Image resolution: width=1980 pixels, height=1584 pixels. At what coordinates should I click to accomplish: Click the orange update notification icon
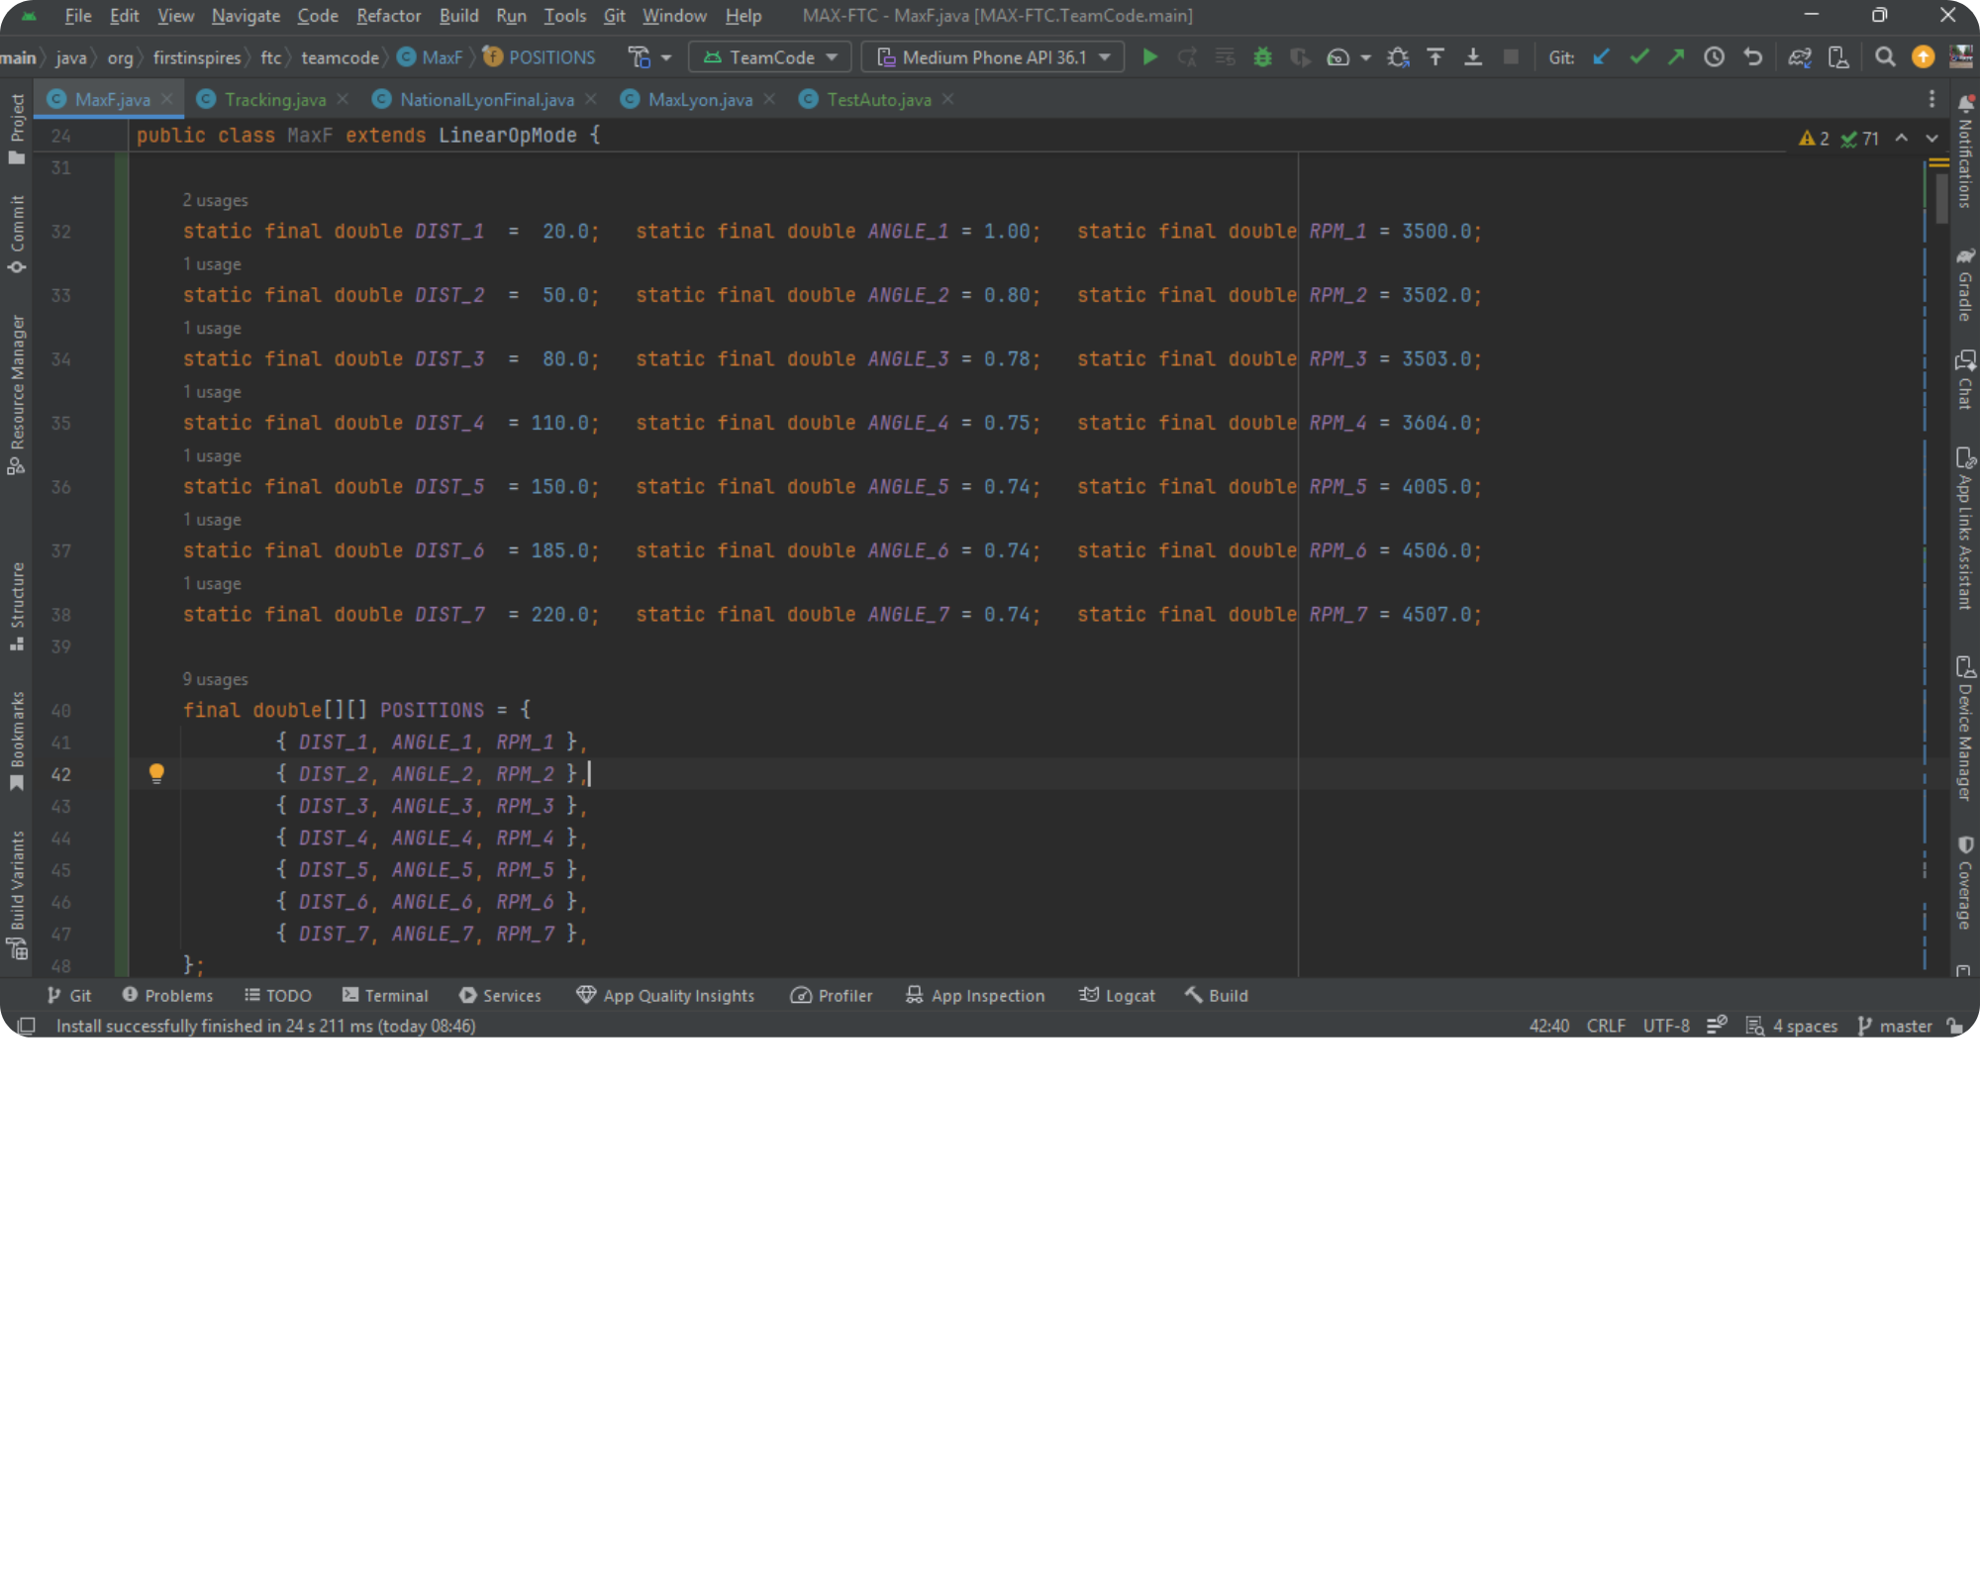[x=1923, y=57]
